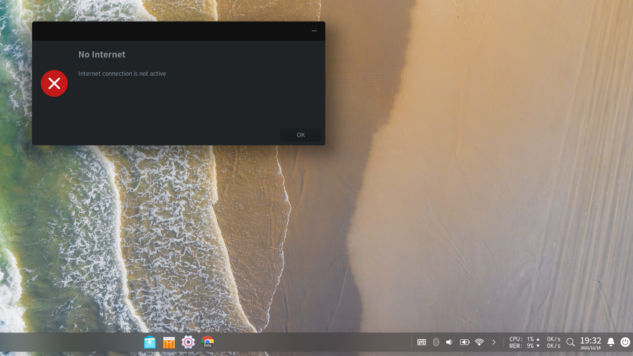Launch the app store shopping bag icon
Viewport: 633px width, 356px height.
pos(169,342)
